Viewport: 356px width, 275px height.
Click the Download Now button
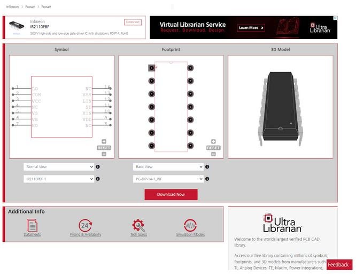click(171, 195)
